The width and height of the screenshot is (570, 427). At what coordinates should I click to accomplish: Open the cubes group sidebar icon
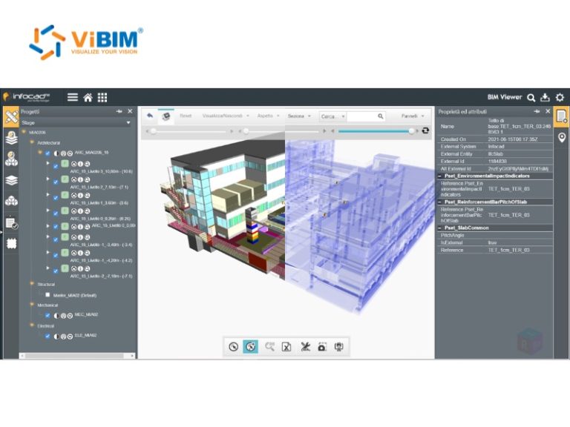click(12, 201)
